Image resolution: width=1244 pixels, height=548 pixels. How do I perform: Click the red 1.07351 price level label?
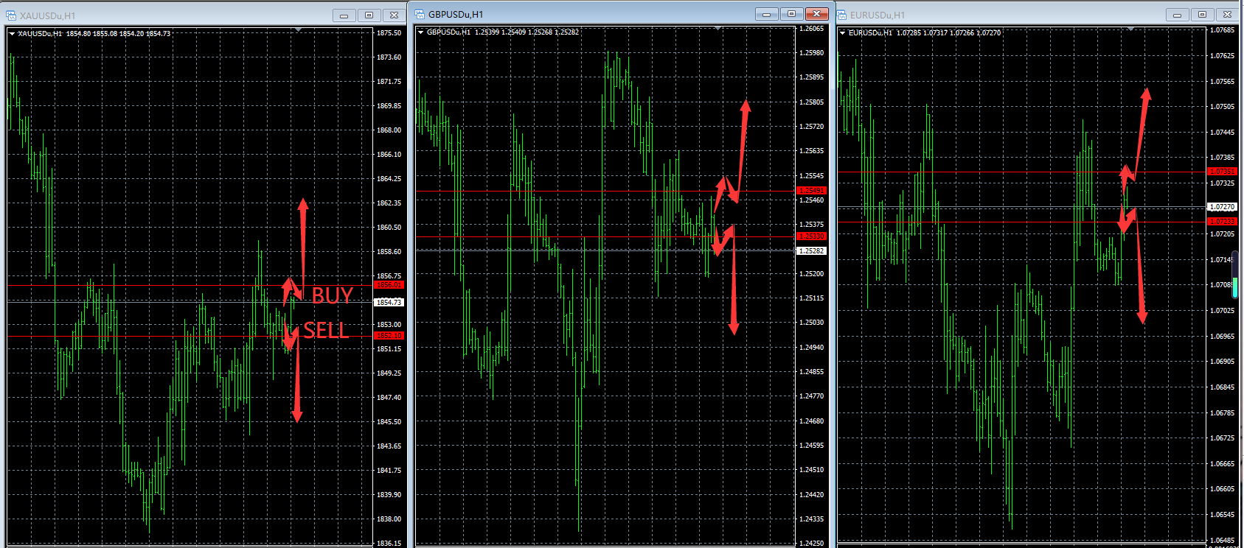[1222, 172]
